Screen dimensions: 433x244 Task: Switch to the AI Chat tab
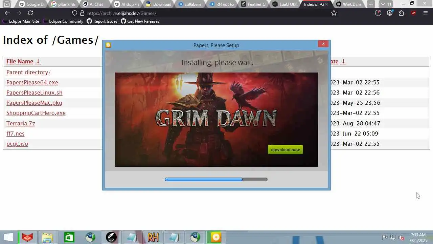pyautogui.click(x=95, y=4)
